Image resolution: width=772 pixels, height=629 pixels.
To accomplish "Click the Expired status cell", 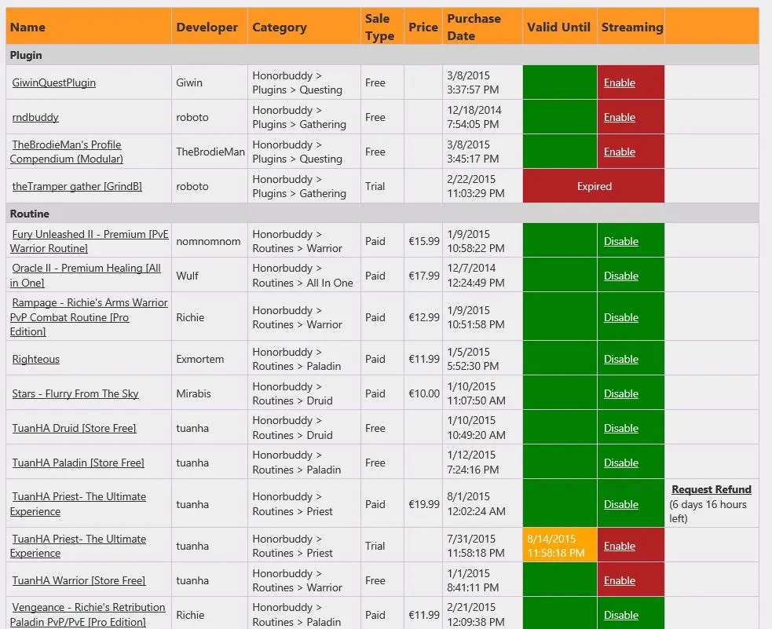I will pos(594,186).
